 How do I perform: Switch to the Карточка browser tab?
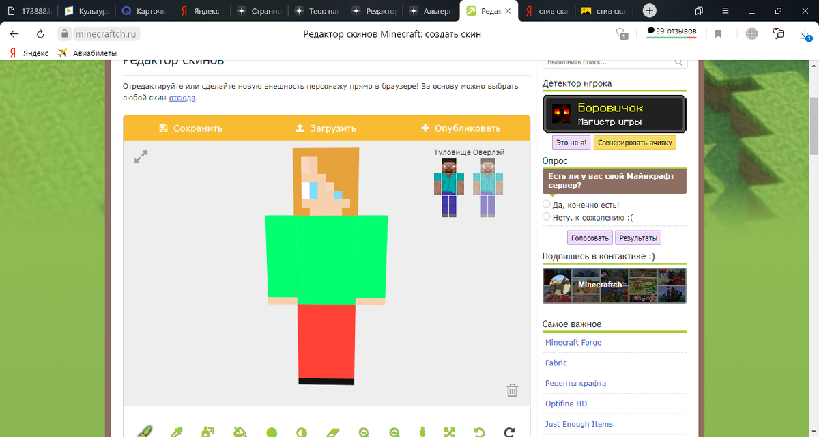point(143,11)
